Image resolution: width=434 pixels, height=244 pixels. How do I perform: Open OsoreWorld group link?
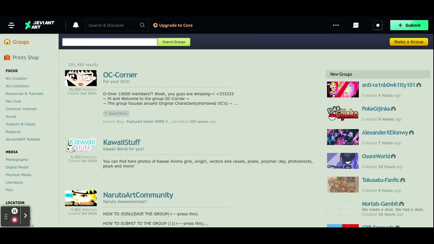(x=376, y=156)
